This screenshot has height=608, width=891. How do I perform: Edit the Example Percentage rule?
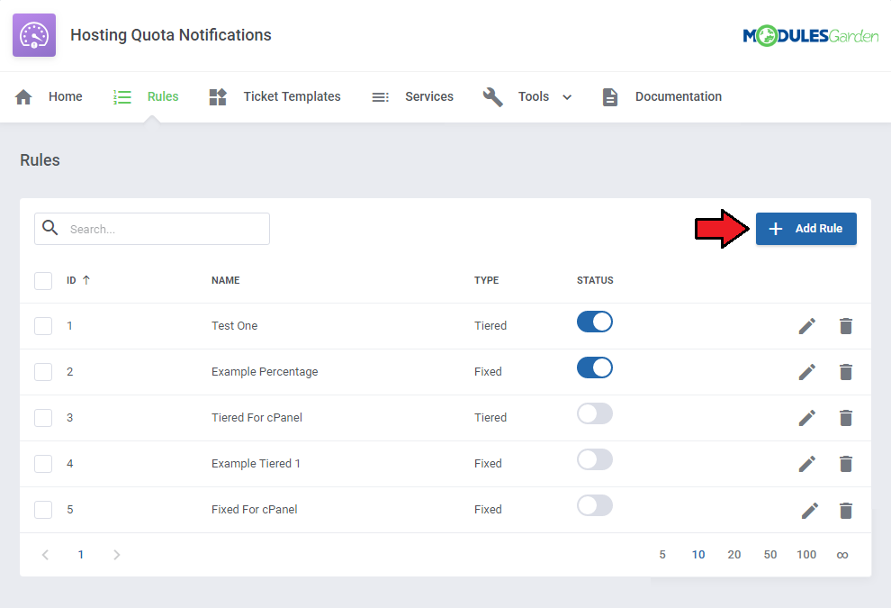coord(807,372)
